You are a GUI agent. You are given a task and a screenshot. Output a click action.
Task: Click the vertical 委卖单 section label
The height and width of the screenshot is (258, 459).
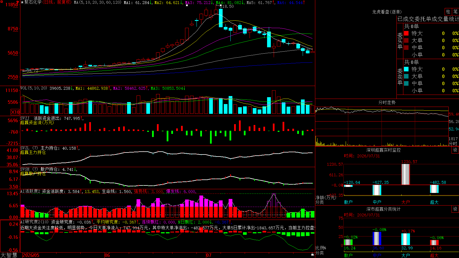(x=400, y=77)
